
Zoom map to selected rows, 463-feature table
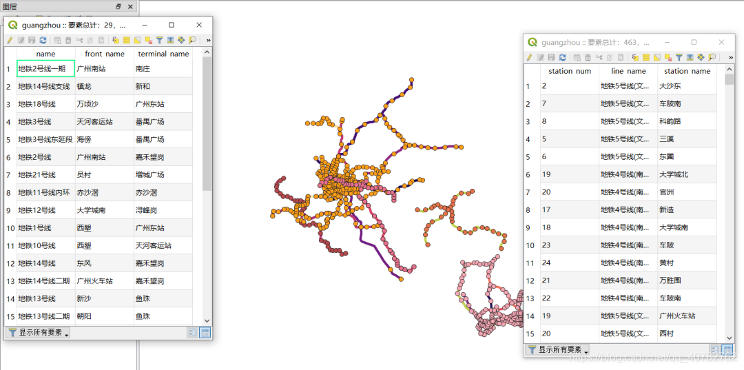(x=712, y=57)
